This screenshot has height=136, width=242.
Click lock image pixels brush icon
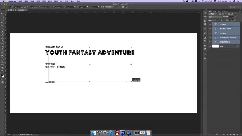tap(216, 20)
